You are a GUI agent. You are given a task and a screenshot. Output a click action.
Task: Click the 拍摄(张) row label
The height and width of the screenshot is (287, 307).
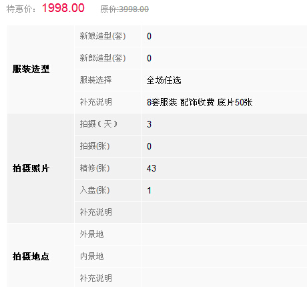click(x=95, y=146)
